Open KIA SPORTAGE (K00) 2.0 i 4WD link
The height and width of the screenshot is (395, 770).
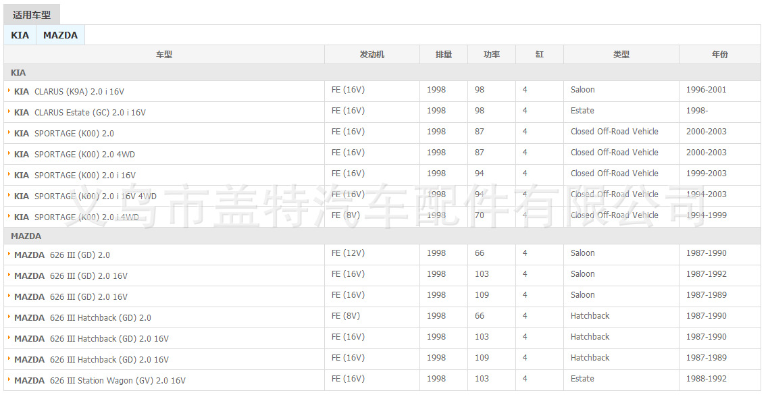point(76,217)
